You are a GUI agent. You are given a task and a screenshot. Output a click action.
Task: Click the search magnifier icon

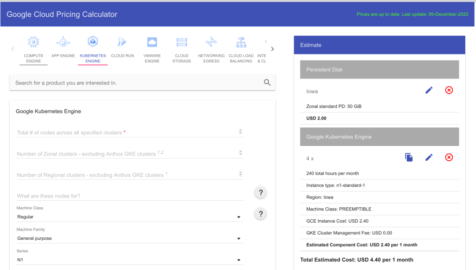pos(267,83)
